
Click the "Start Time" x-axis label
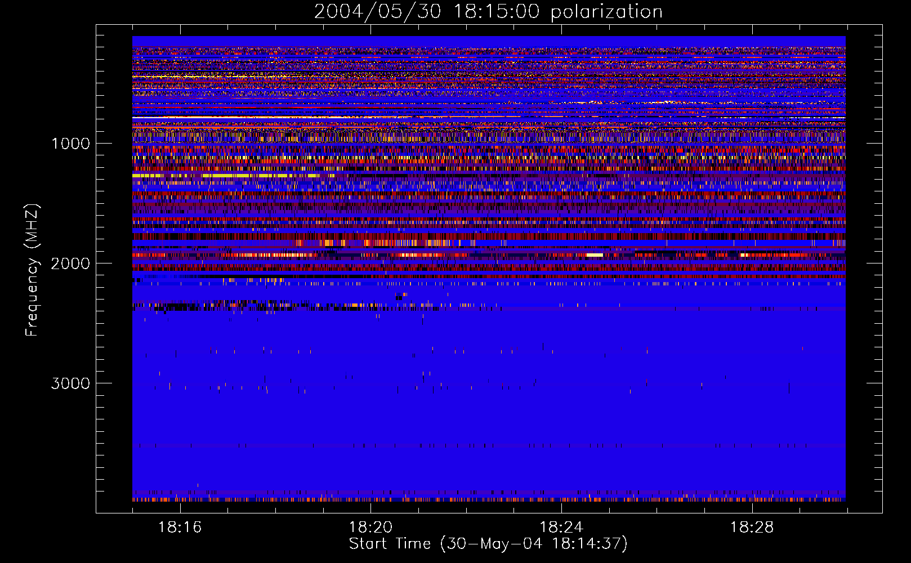click(488, 544)
